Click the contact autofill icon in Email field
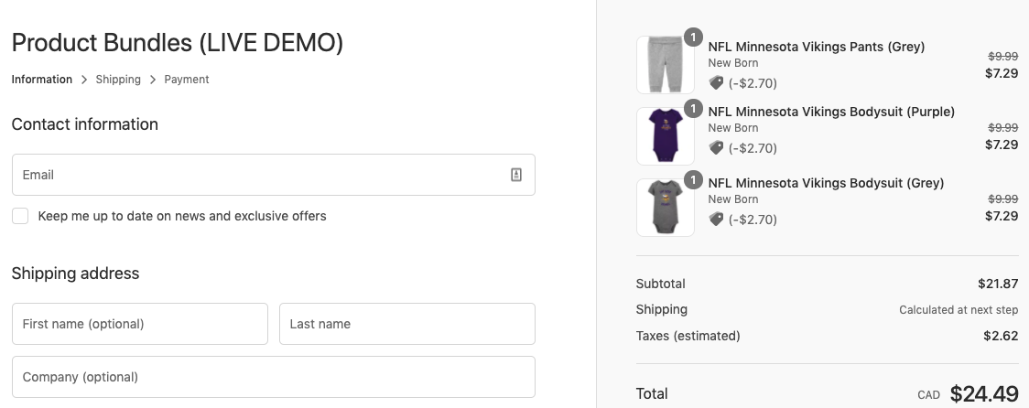The image size is (1029, 408). (x=515, y=175)
